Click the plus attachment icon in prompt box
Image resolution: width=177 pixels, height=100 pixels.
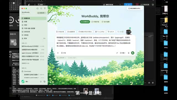(x=58, y=53)
